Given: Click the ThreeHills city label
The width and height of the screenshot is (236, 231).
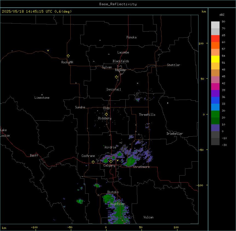Looking at the screenshot, I should [147, 115].
